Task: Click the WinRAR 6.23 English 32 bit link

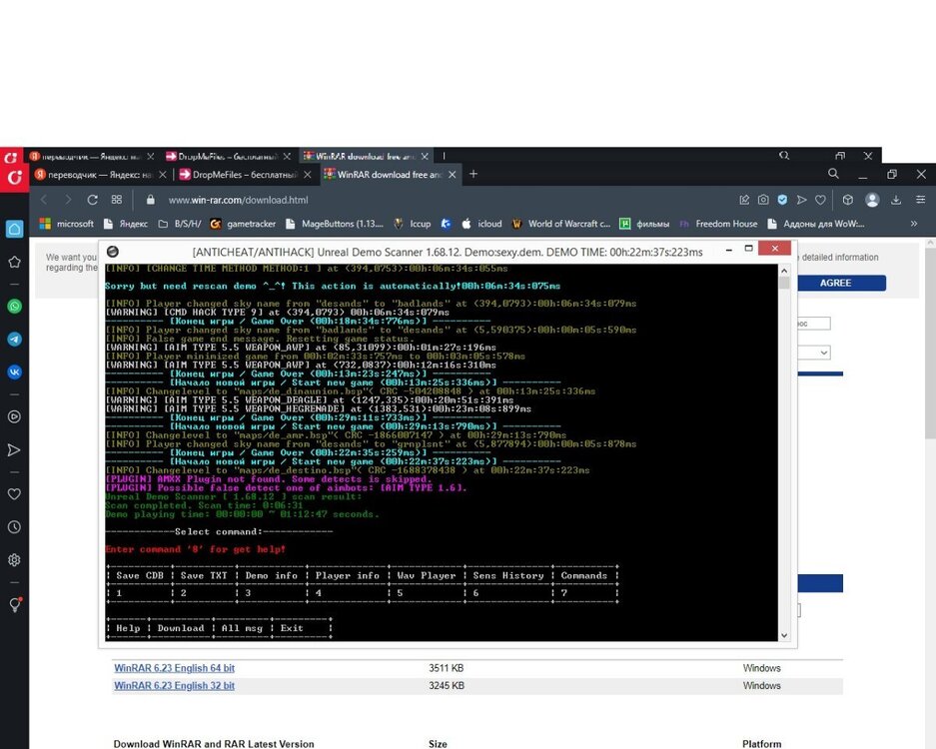Action: (174, 686)
